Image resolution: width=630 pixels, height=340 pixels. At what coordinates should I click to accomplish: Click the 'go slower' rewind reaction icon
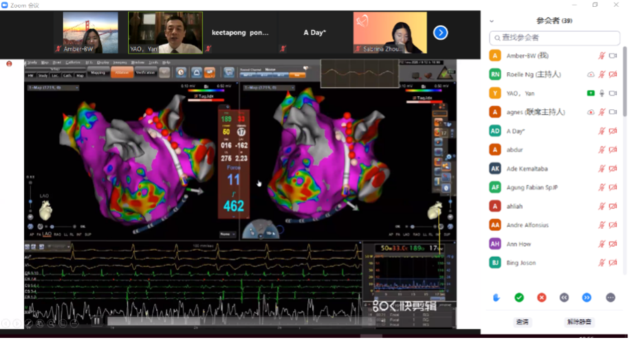(564, 297)
